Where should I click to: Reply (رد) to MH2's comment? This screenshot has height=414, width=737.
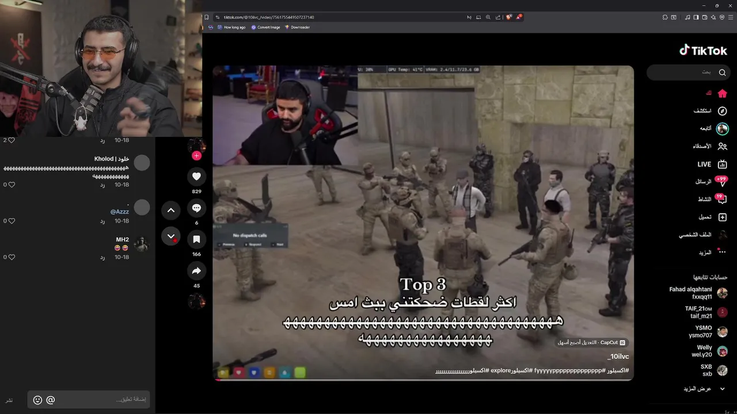(102, 257)
